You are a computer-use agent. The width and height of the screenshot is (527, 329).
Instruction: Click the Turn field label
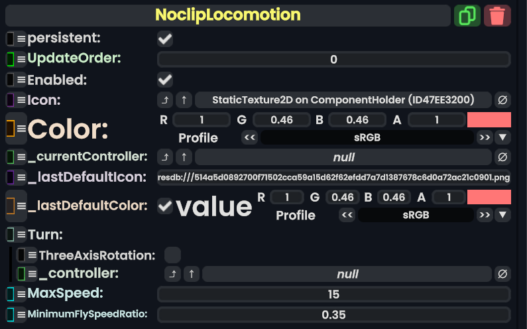pos(45,234)
